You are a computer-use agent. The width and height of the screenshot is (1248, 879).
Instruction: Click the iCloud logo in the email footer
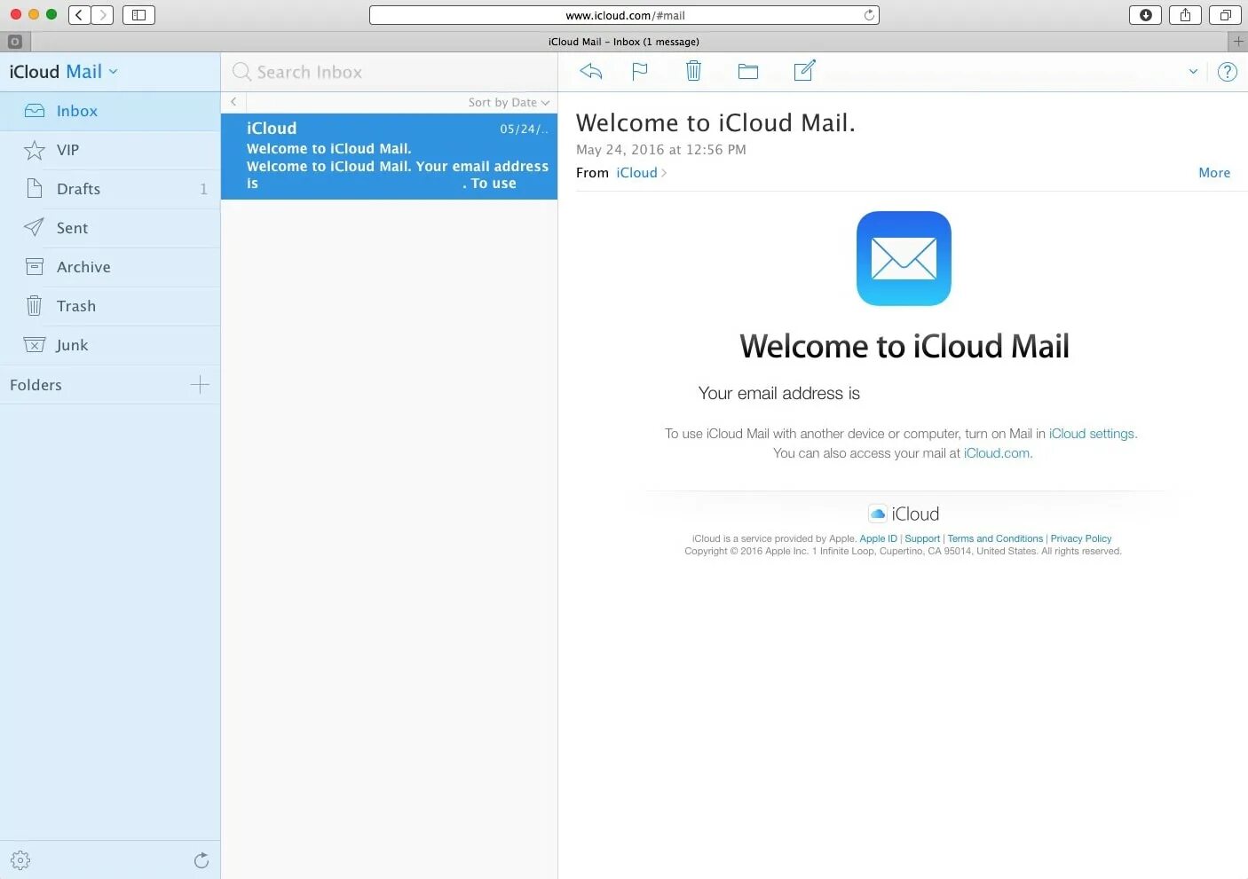tap(904, 514)
